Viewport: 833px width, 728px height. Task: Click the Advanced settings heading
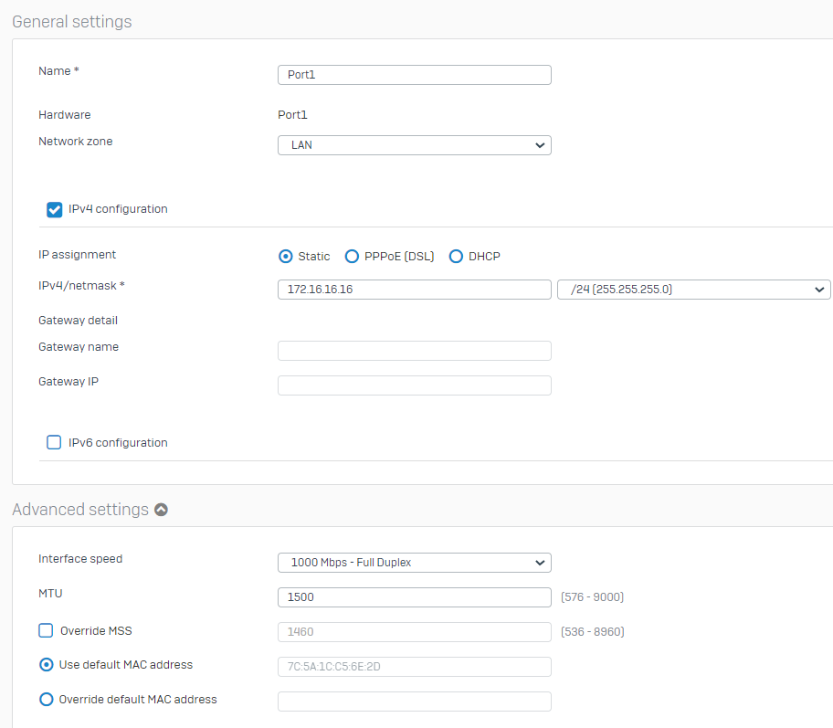[x=80, y=510]
